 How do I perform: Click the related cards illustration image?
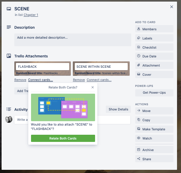(63, 107)
